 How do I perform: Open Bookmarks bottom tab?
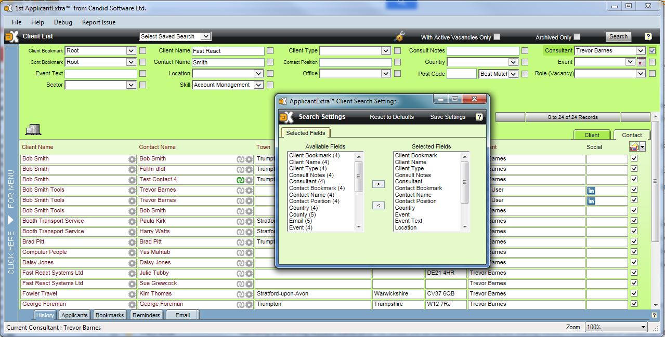click(x=110, y=315)
